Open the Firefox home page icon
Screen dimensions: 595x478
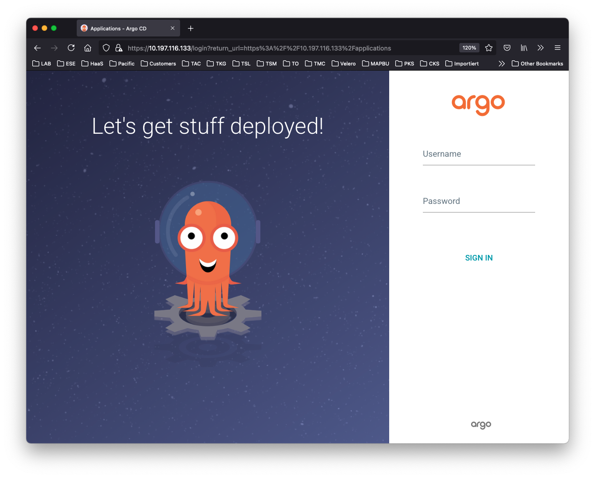[88, 48]
